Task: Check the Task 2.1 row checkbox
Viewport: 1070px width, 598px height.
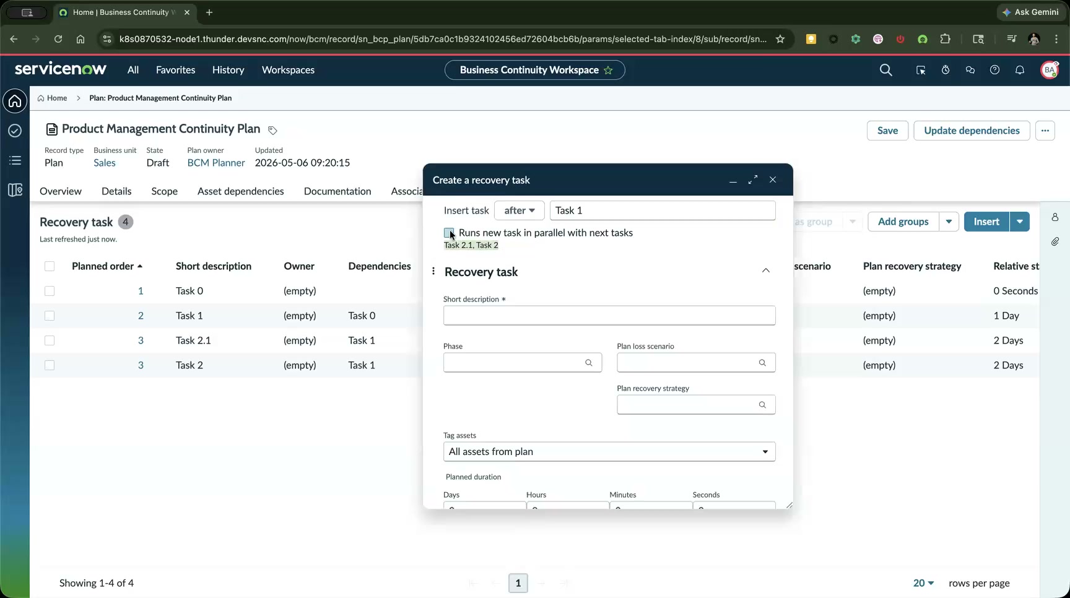Action: [x=50, y=340]
